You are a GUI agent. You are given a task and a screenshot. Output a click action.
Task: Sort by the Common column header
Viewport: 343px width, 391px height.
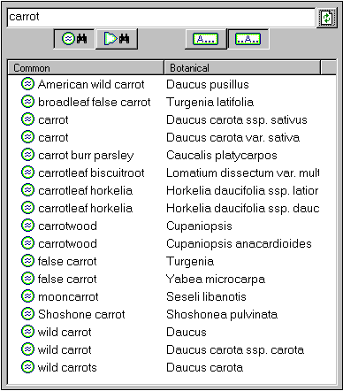86,68
